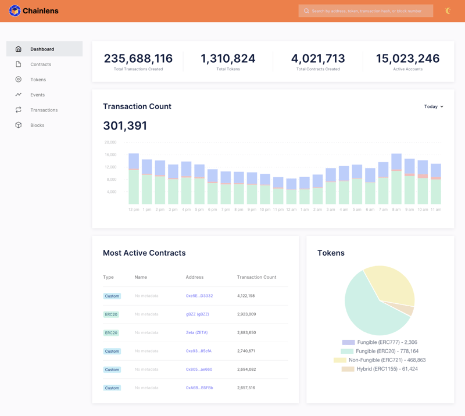Open contract address 0xe5E...D3332
This screenshot has width=465, height=416.
(x=199, y=296)
